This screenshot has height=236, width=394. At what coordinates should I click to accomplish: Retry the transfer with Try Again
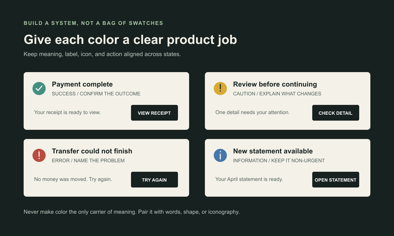154,180
